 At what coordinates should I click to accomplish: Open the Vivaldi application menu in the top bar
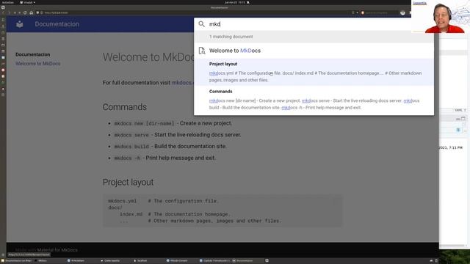[28, 2]
